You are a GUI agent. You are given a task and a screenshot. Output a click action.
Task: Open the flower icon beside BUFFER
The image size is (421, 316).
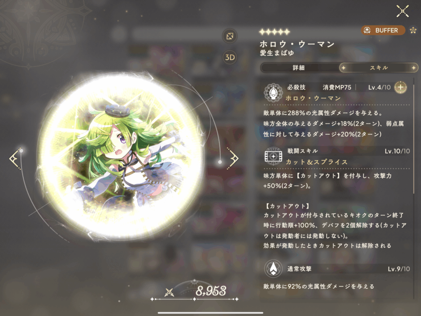click(413, 30)
